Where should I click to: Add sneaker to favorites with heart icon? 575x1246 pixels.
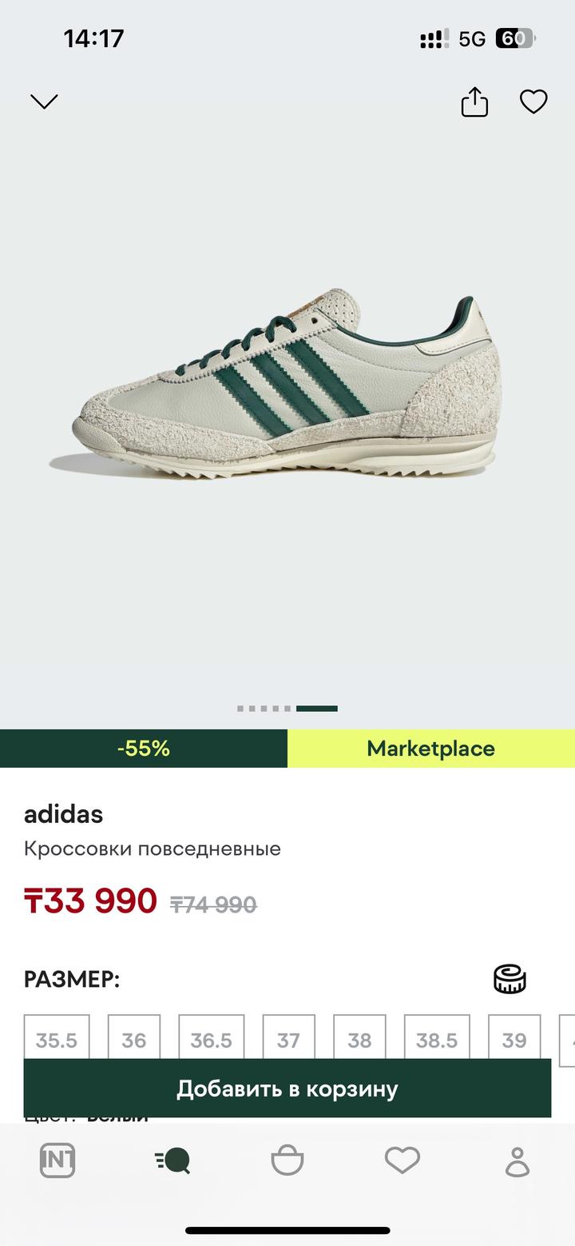(533, 102)
